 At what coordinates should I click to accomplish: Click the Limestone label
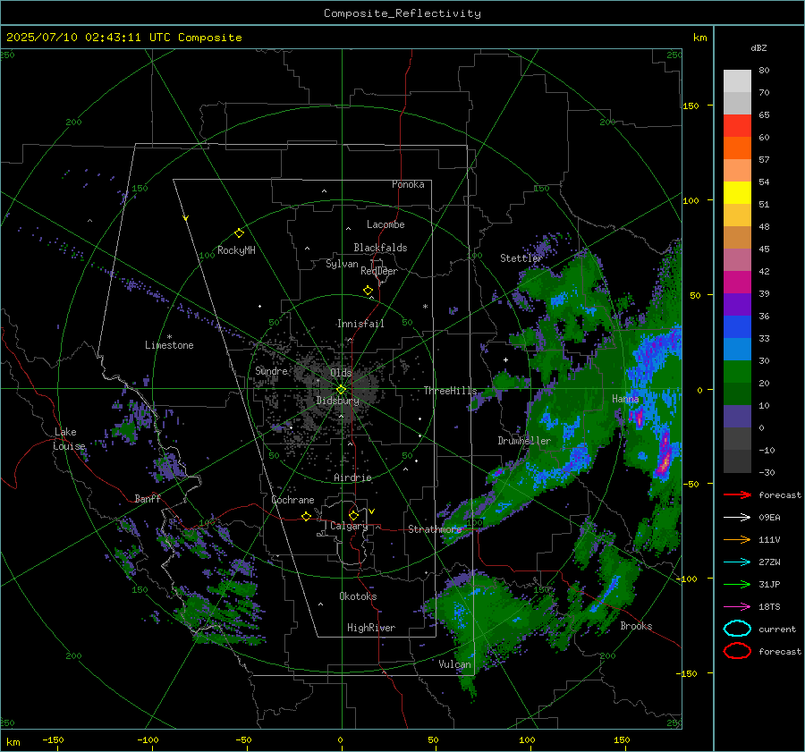169,345
